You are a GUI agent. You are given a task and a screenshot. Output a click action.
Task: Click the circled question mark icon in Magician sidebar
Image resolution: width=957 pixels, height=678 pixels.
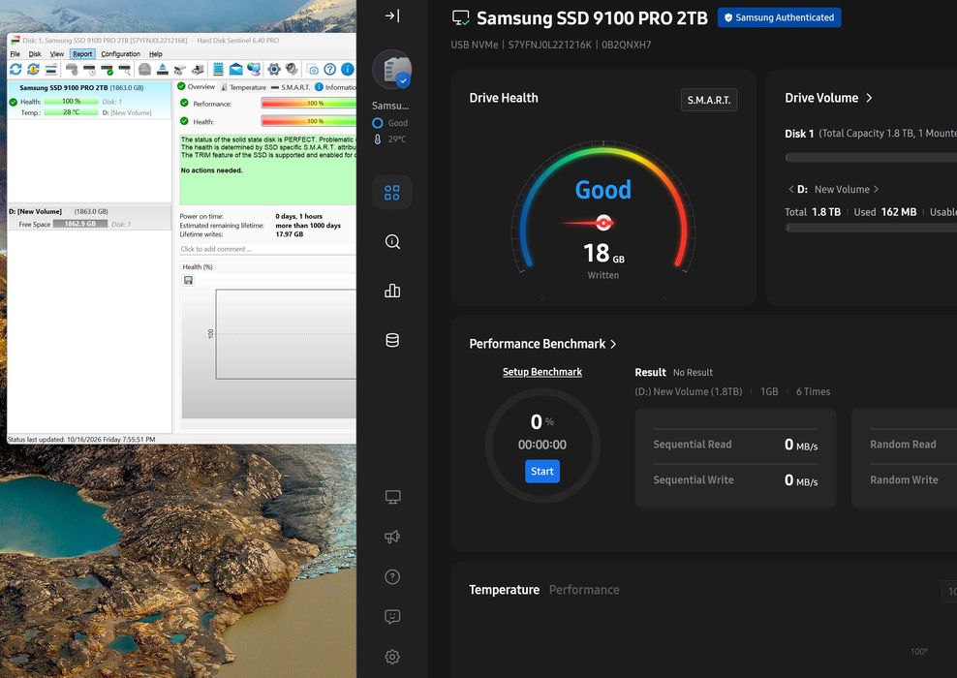[x=392, y=576]
